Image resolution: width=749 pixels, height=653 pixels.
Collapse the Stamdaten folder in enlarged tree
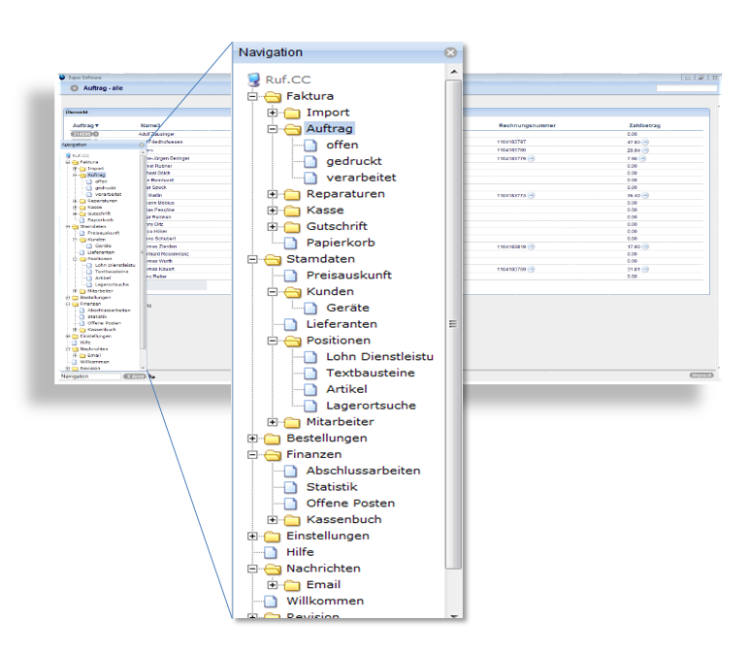[x=253, y=259]
